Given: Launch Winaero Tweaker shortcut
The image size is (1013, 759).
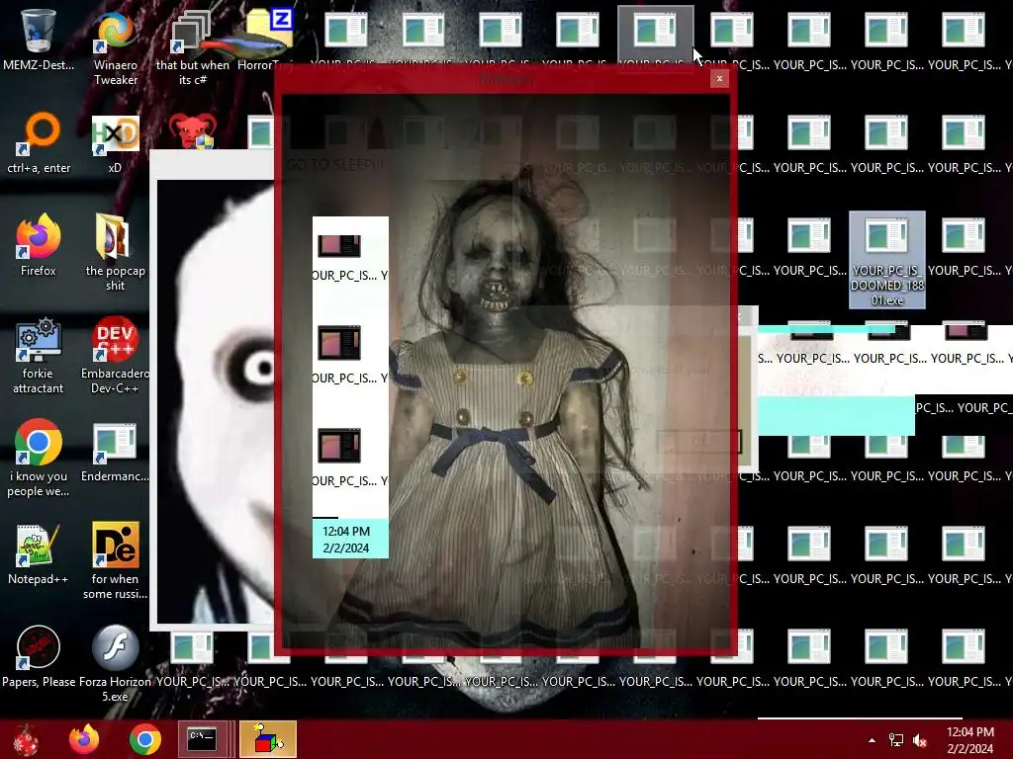Looking at the screenshot, I should click(x=115, y=48).
